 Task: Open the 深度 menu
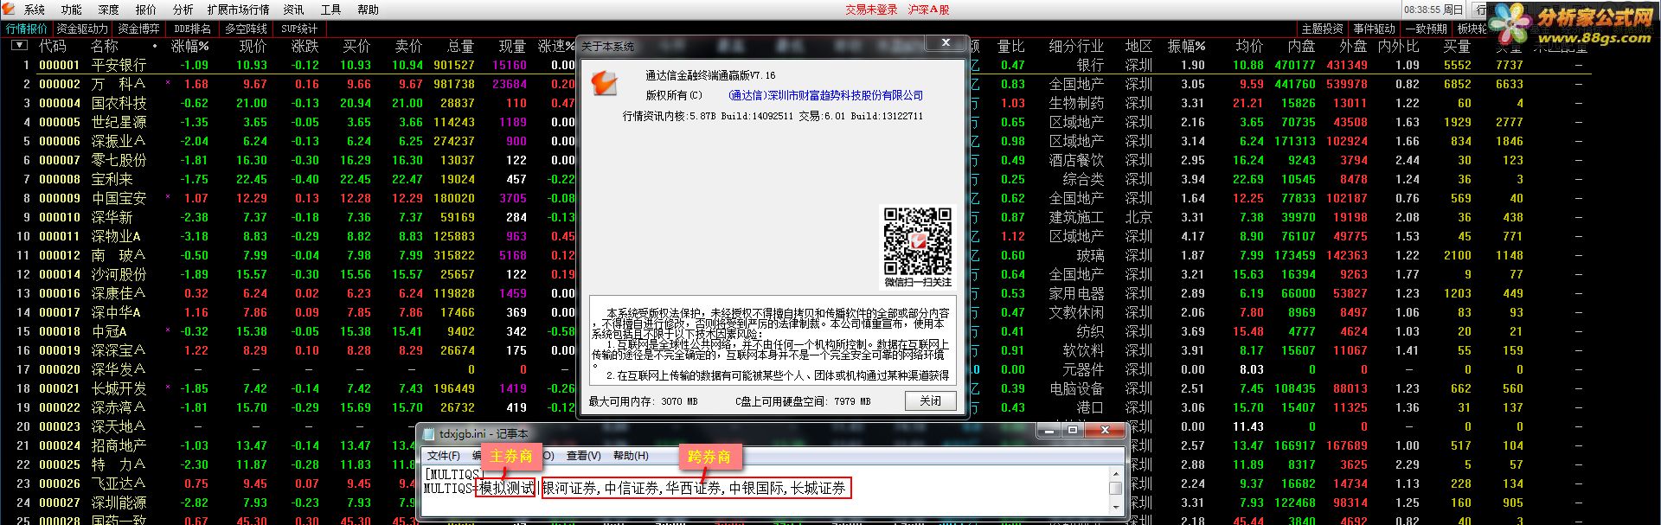109,10
